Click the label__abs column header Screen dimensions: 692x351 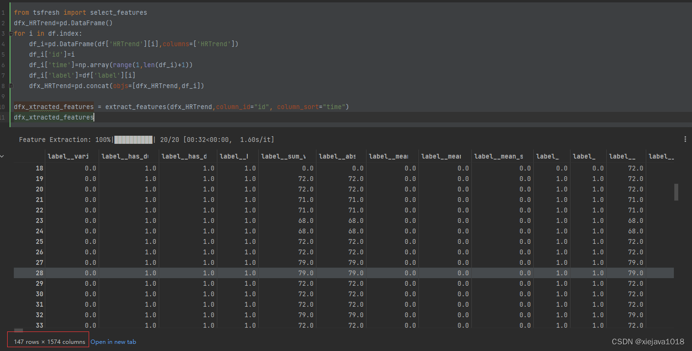[337, 156]
